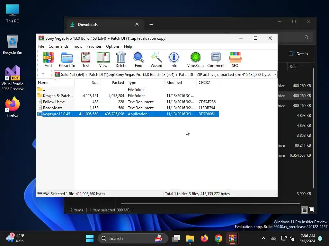Open the notifications bell icon
This screenshot has height=246, width=329.
point(320,238)
